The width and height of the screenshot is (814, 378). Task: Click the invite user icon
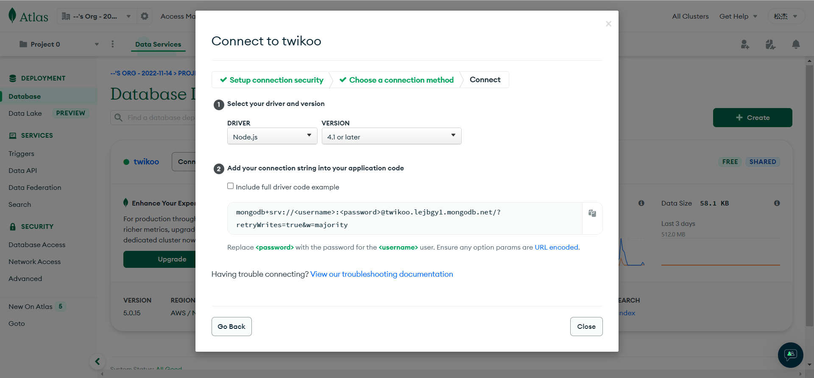[x=745, y=44]
